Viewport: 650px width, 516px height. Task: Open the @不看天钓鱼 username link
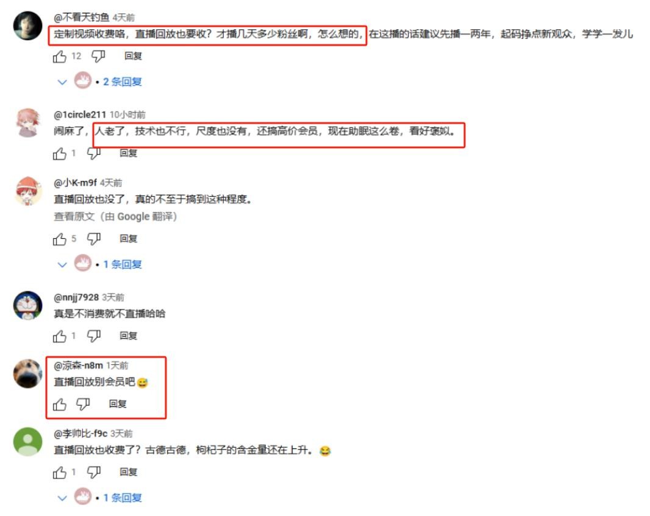click(x=82, y=18)
